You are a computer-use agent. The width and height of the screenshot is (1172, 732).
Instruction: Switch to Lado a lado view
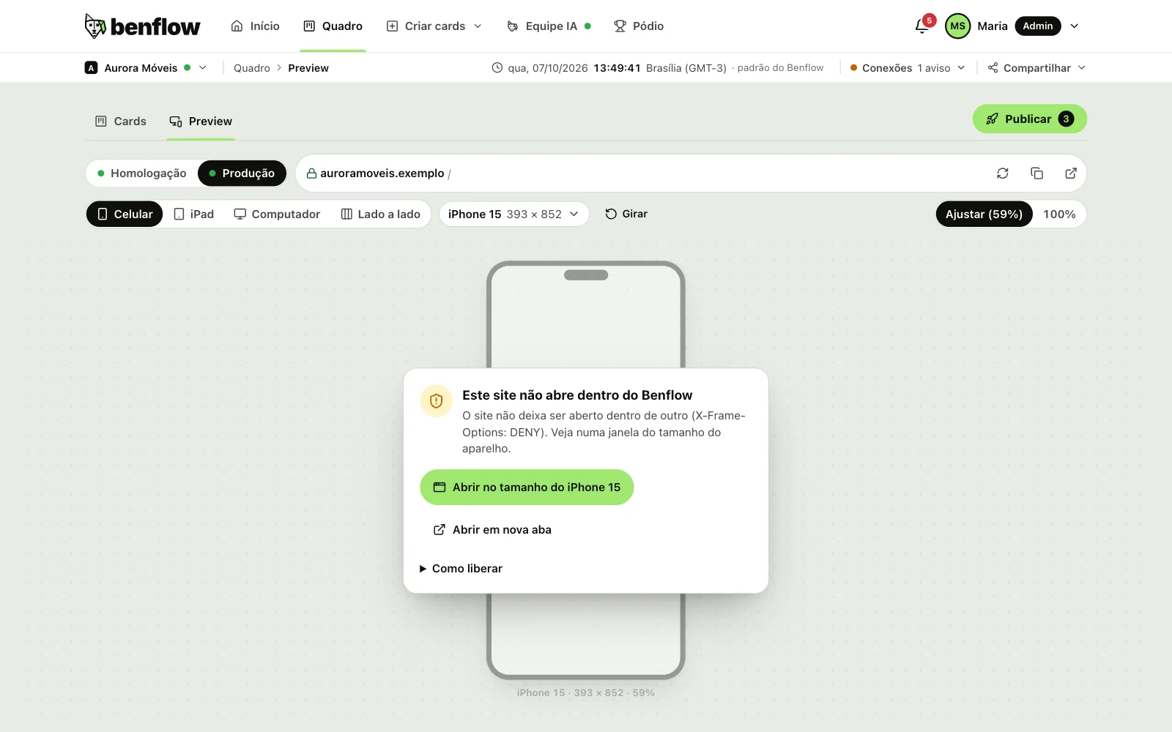point(381,214)
